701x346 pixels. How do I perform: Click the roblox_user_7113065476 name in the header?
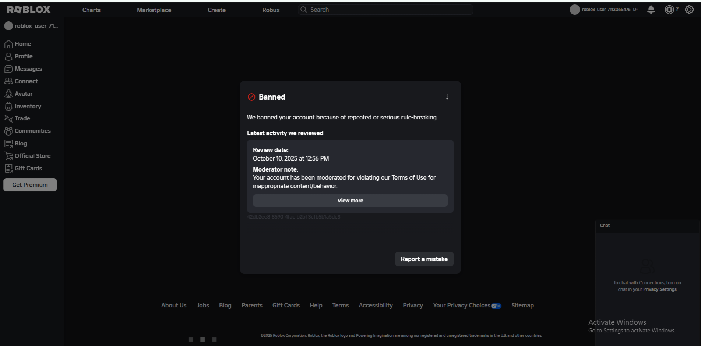(606, 10)
